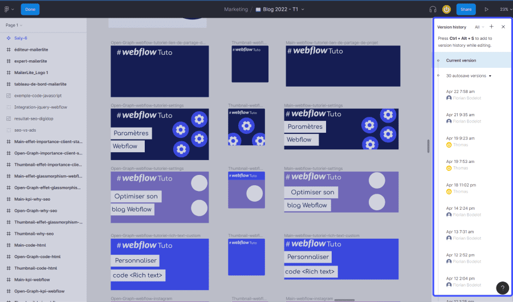The image size is (513, 302).
Task: Click the canvas horizontal scrollbar handle
Action: click(x=344, y=300)
